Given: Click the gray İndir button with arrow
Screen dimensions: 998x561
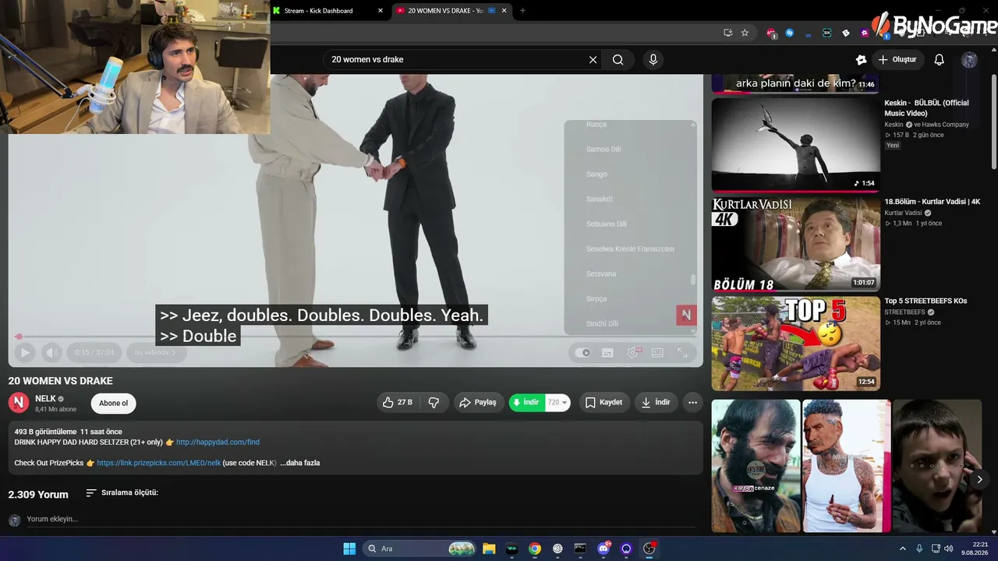Looking at the screenshot, I should (x=656, y=403).
